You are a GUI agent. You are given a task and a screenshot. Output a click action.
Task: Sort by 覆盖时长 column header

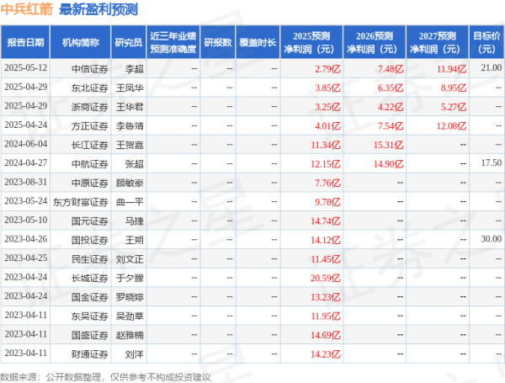[258, 41]
